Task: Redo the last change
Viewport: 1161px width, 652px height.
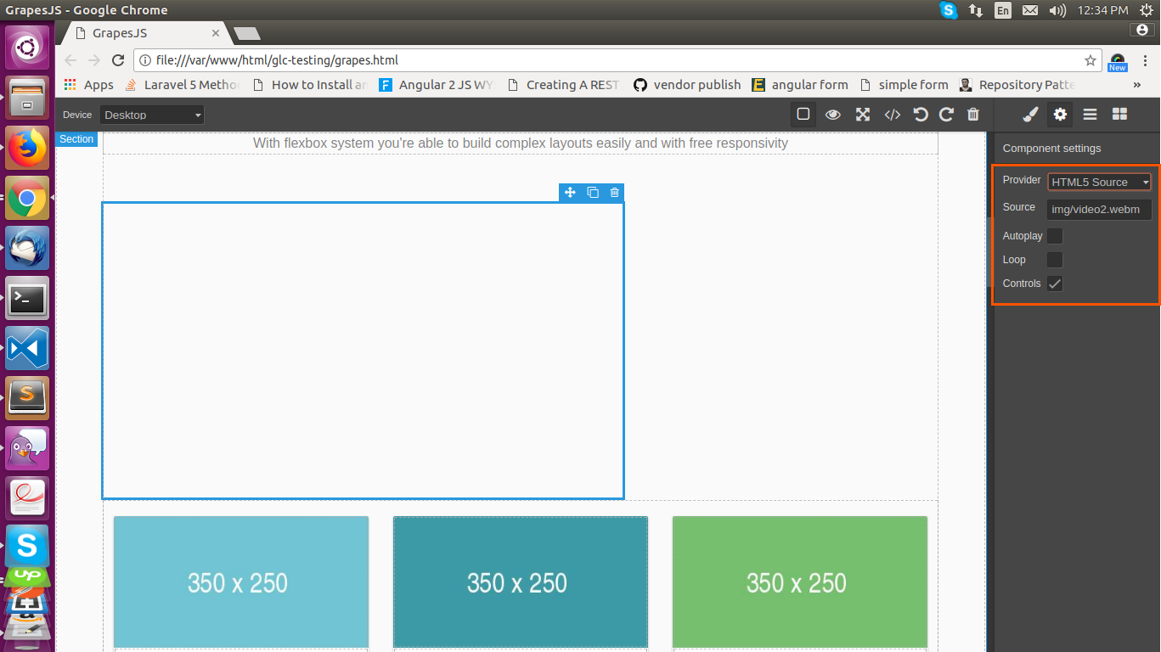Action: (x=946, y=114)
